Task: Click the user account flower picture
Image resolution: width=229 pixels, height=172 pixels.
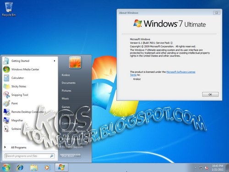Action: [75, 62]
